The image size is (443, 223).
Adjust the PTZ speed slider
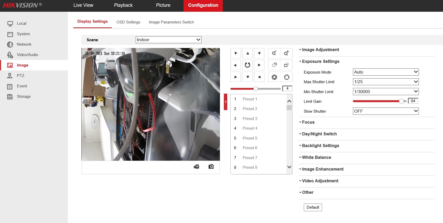pos(256,89)
